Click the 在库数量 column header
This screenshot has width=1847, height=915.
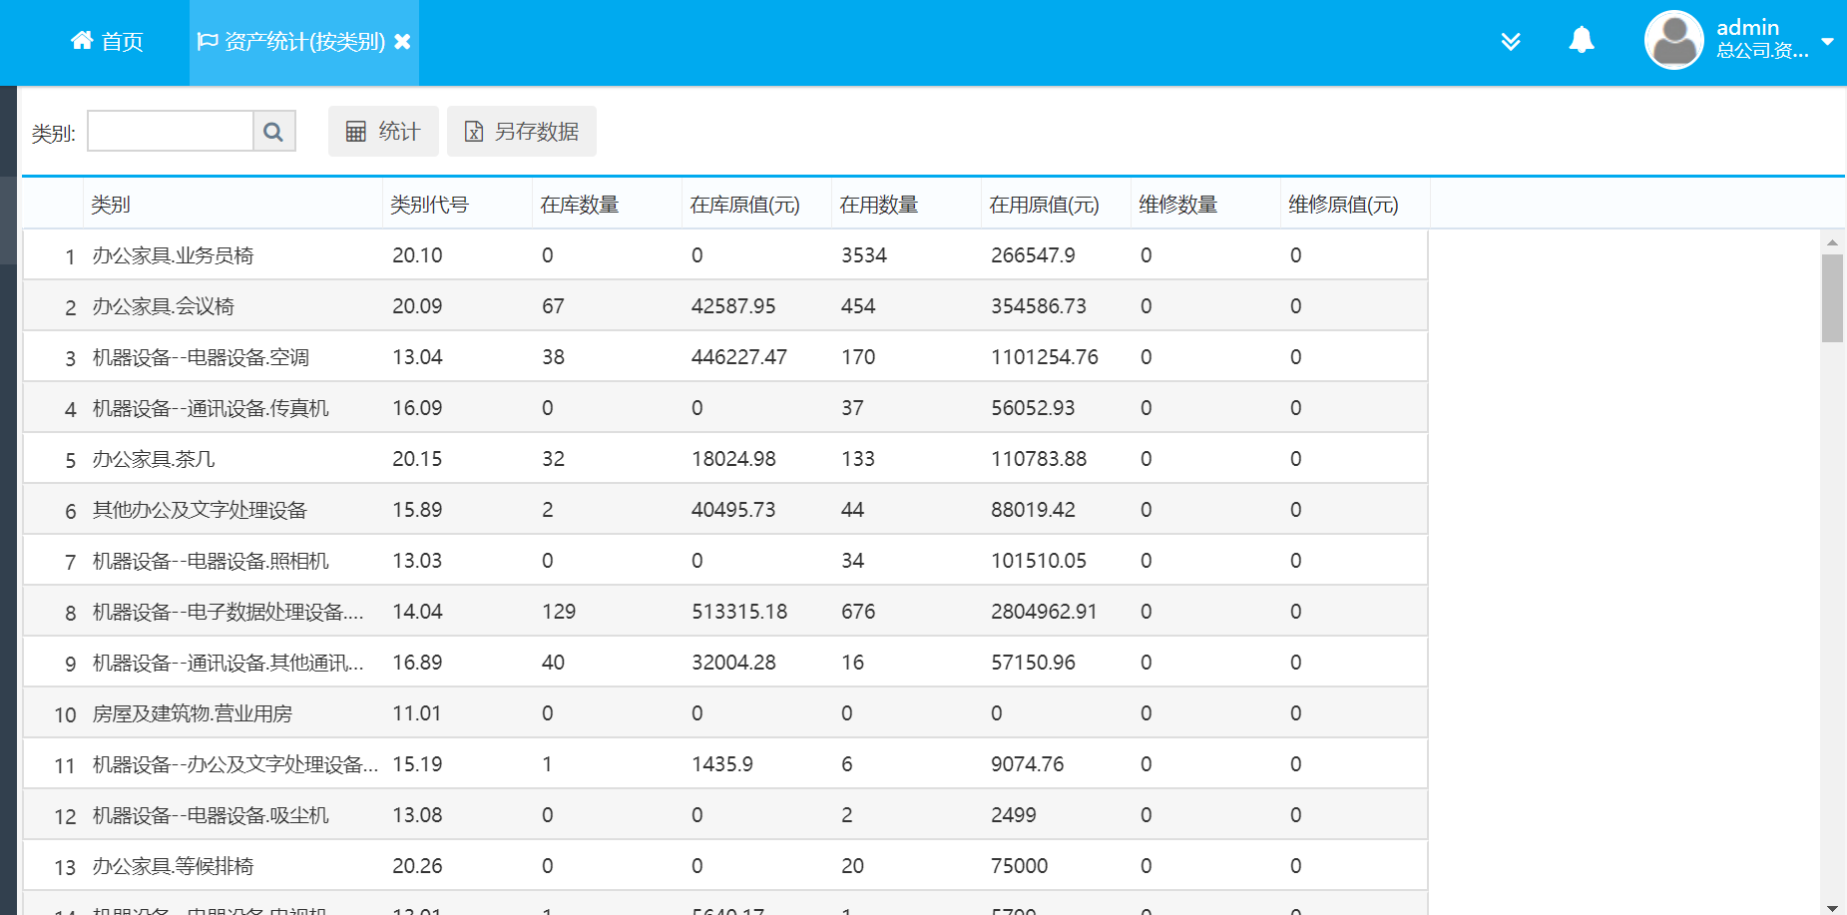click(579, 205)
